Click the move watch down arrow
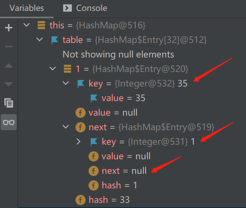Image resolution: width=246 pixels, height=208 pixels. pos(9,84)
